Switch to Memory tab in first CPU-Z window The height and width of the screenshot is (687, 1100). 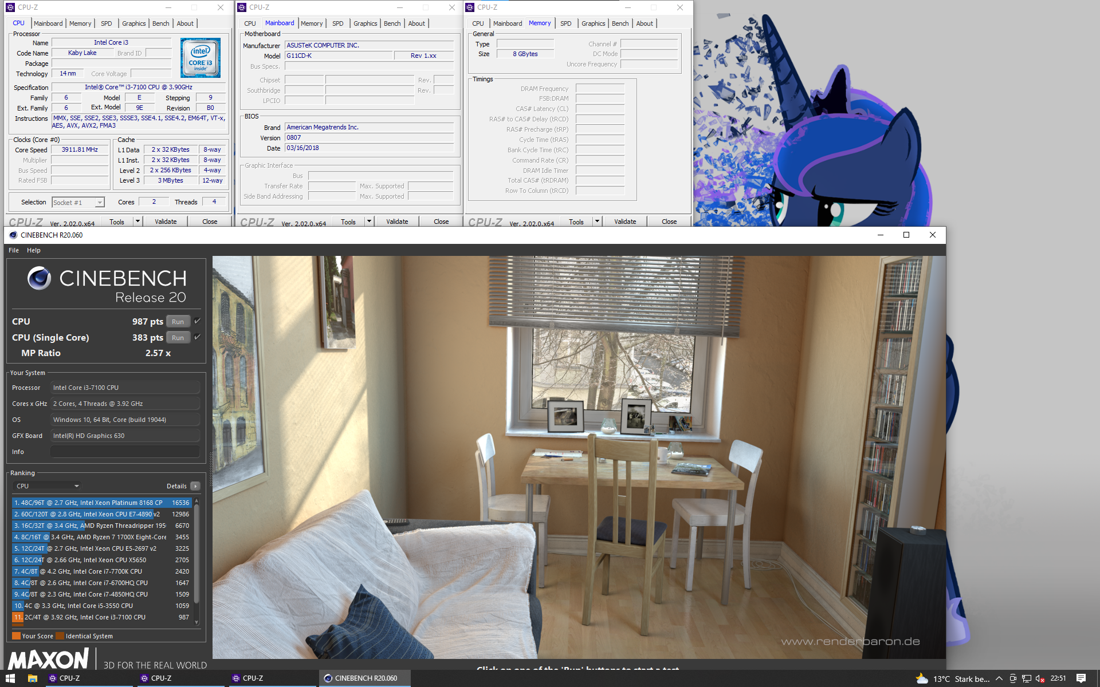point(80,23)
